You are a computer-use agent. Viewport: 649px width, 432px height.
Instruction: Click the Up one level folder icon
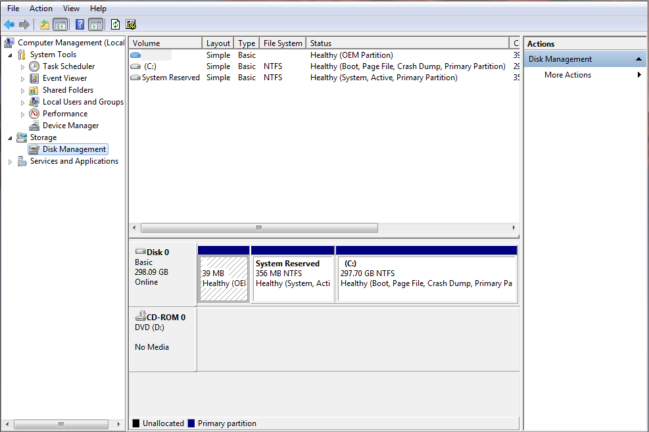coord(43,24)
